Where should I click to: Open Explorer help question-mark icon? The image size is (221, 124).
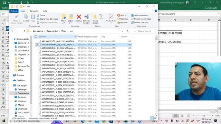pos(156,11)
